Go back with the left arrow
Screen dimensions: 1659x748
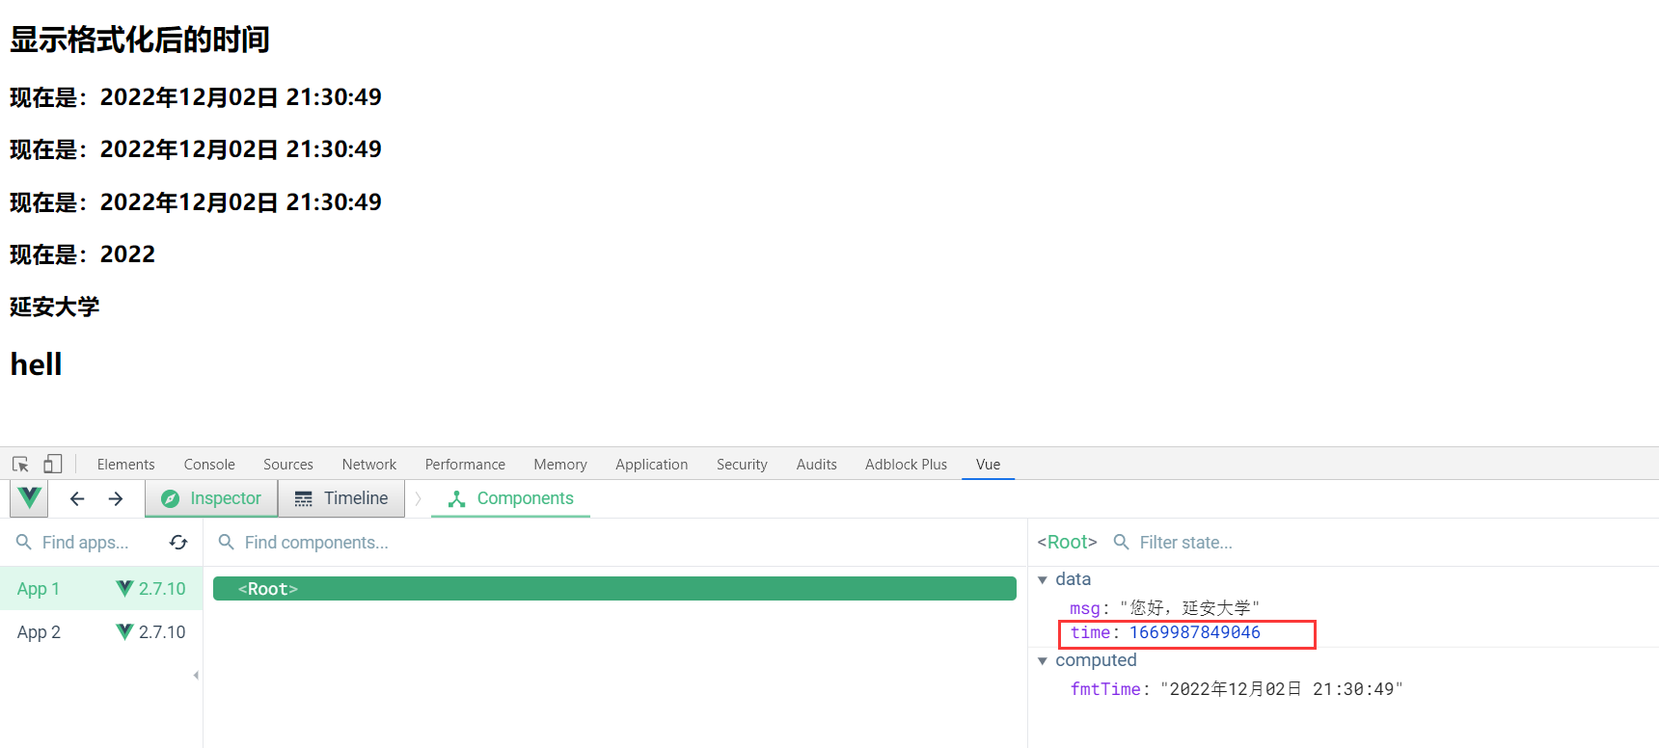77,498
